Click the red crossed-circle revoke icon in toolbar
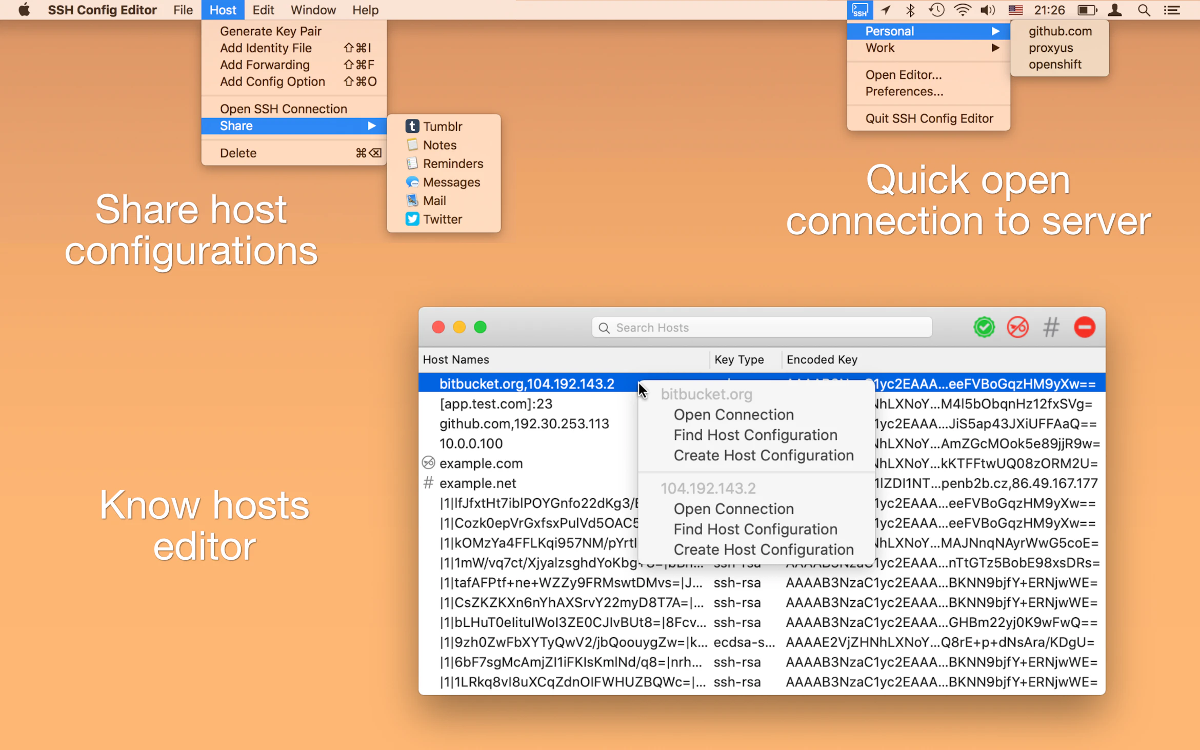The image size is (1200, 750). click(1017, 327)
